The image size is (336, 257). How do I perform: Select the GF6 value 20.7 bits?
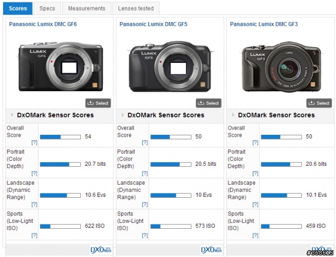95,164
